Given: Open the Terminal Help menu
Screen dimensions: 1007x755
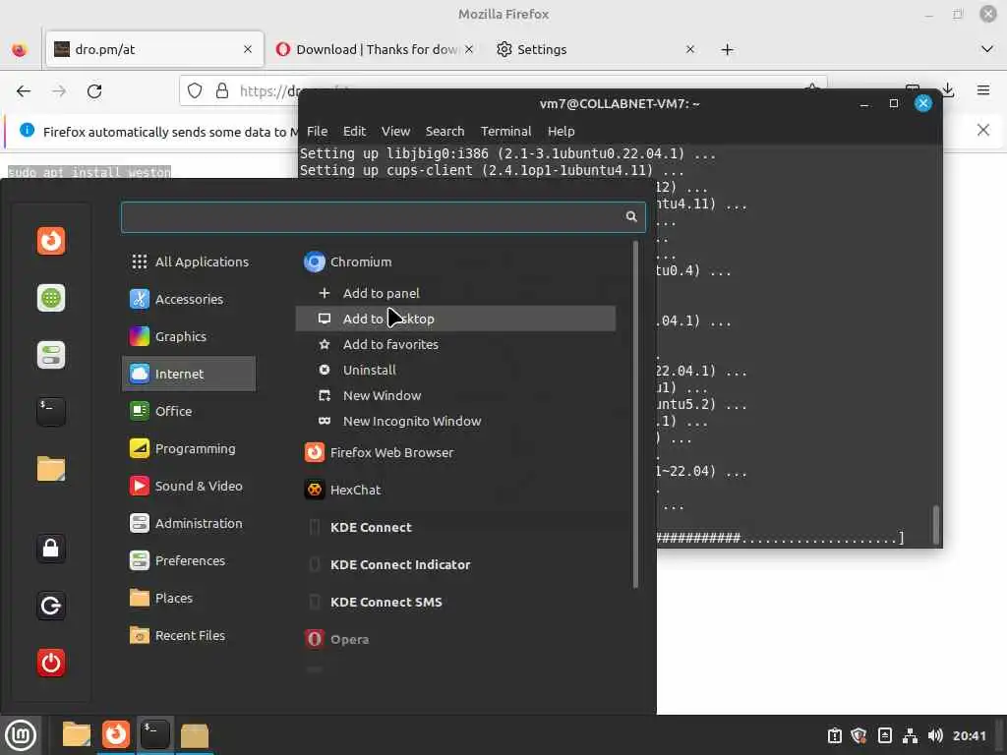Looking at the screenshot, I should (562, 131).
